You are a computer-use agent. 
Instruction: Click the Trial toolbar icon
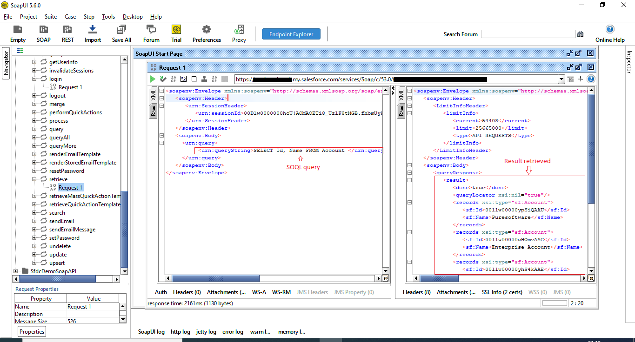(176, 30)
